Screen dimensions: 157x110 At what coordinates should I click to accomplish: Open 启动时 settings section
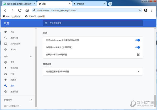tap(13, 49)
